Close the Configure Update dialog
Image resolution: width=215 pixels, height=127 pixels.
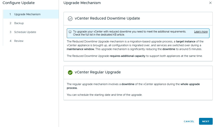[x=210, y=3]
